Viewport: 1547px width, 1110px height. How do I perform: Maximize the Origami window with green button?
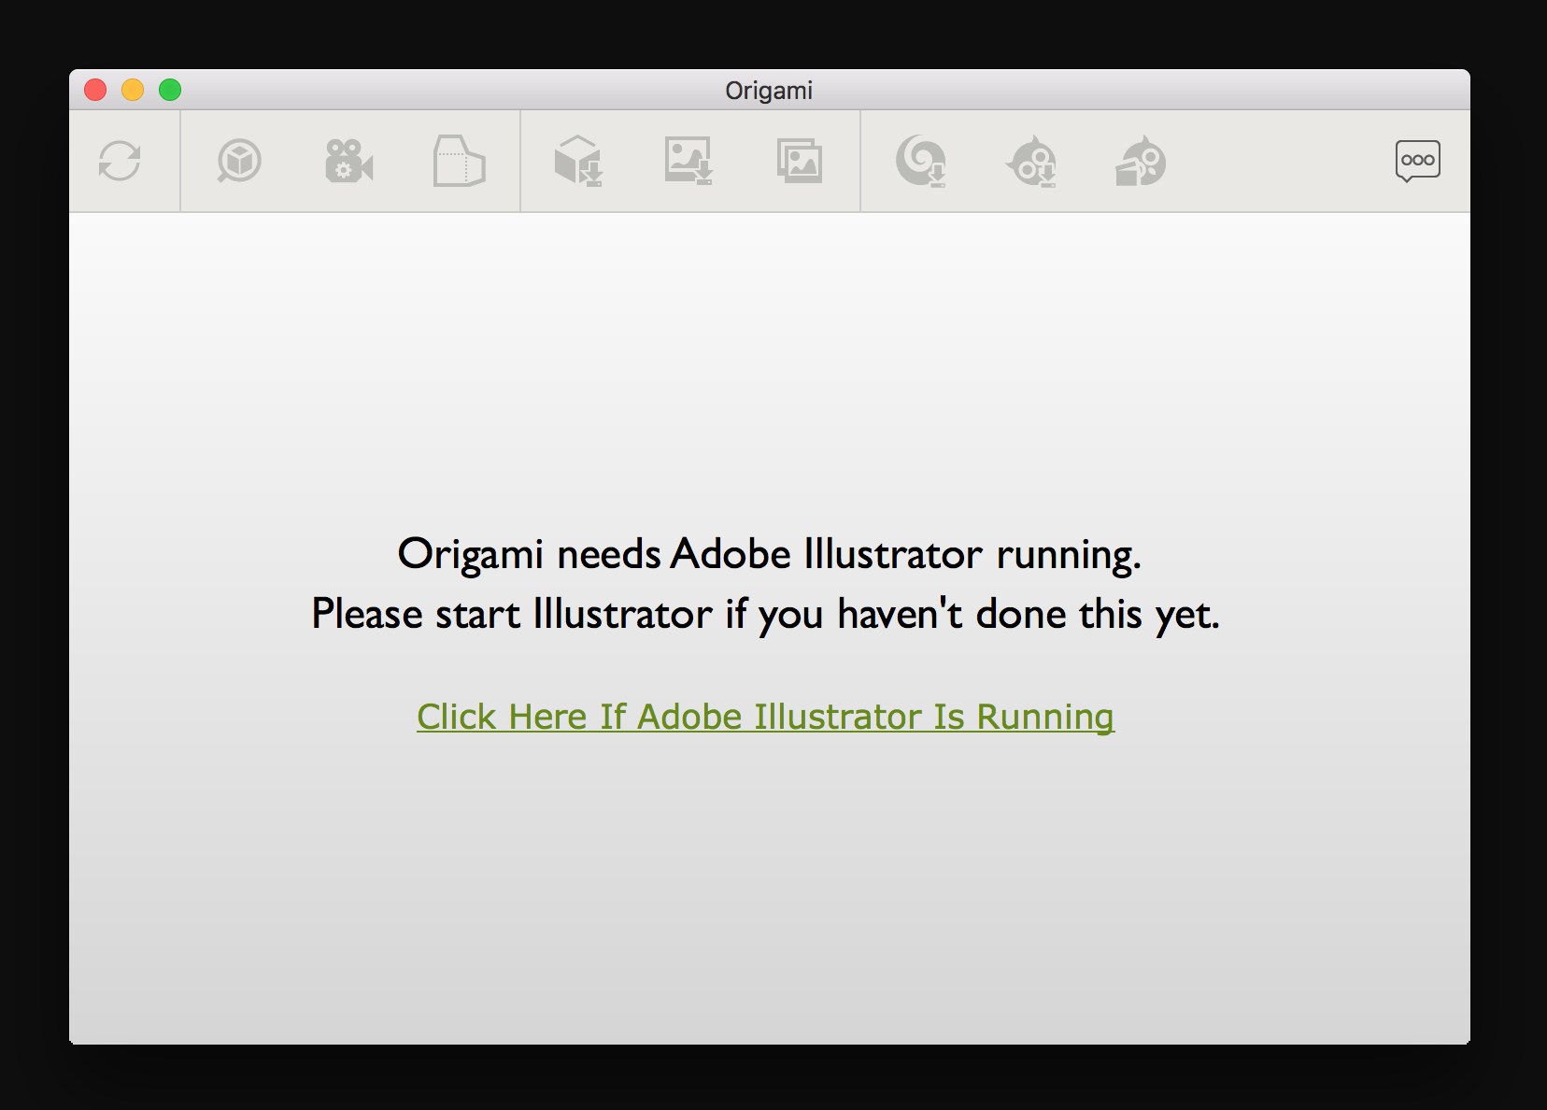[x=170, y=90]
